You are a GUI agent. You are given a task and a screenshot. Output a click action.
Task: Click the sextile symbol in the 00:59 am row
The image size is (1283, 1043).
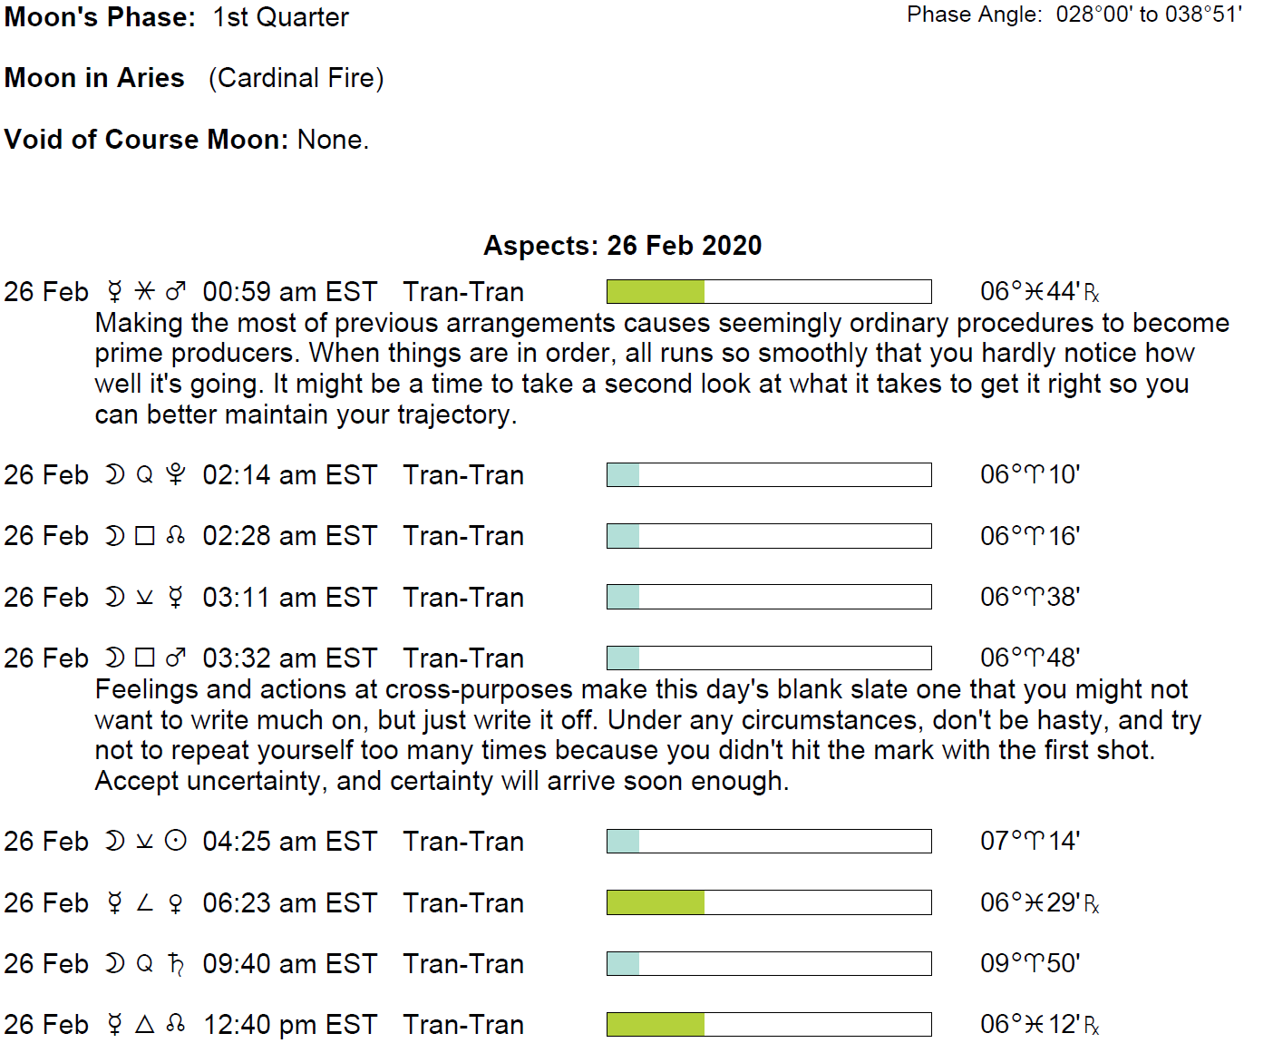[145, 291]
